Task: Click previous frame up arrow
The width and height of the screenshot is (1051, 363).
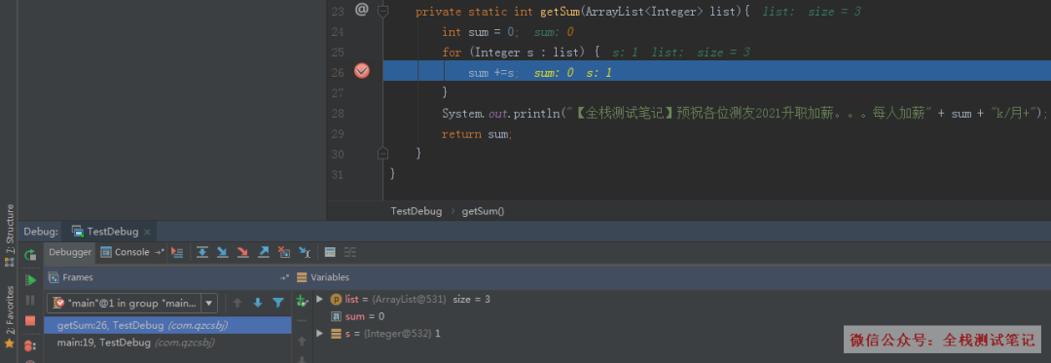Action: point(237,303)
